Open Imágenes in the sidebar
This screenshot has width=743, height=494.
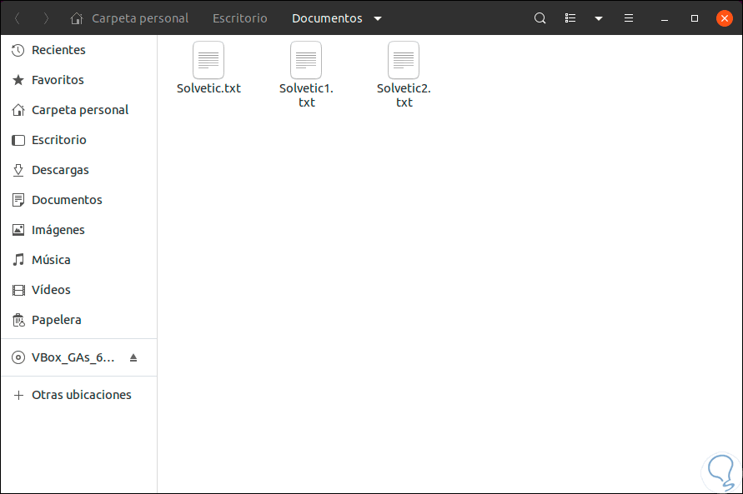pos(58,230)
